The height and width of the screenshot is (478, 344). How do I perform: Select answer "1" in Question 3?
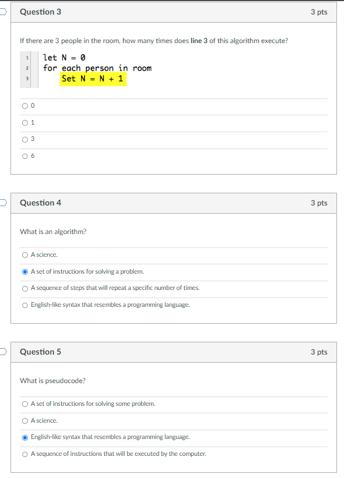[25, 122]
